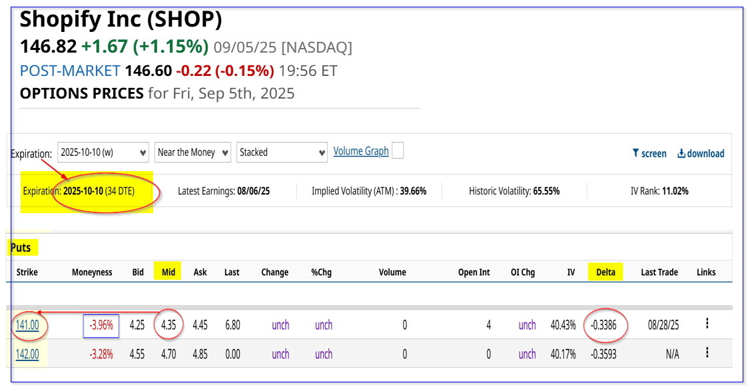The height and width of the screenshot is (387, 752).
Task: Open the screen filter icon link
Action: [649, 153]
